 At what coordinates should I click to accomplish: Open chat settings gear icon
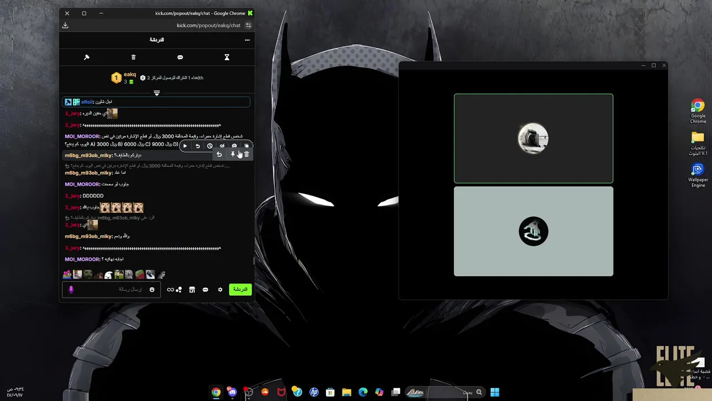tap(220, 290)
